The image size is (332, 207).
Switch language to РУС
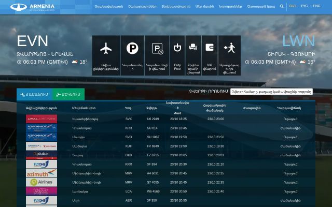[305, 6]
